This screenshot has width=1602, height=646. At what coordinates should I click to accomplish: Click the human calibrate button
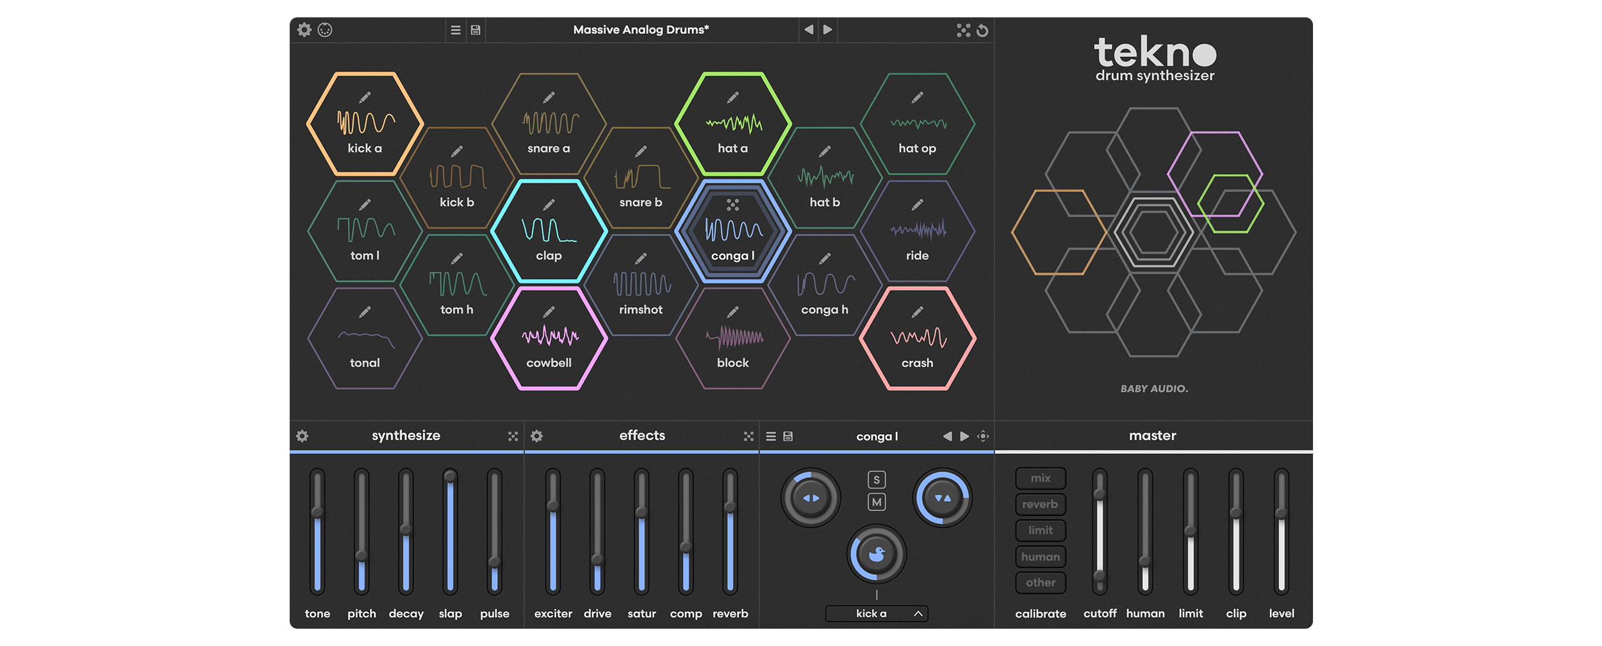[1040, 557]
